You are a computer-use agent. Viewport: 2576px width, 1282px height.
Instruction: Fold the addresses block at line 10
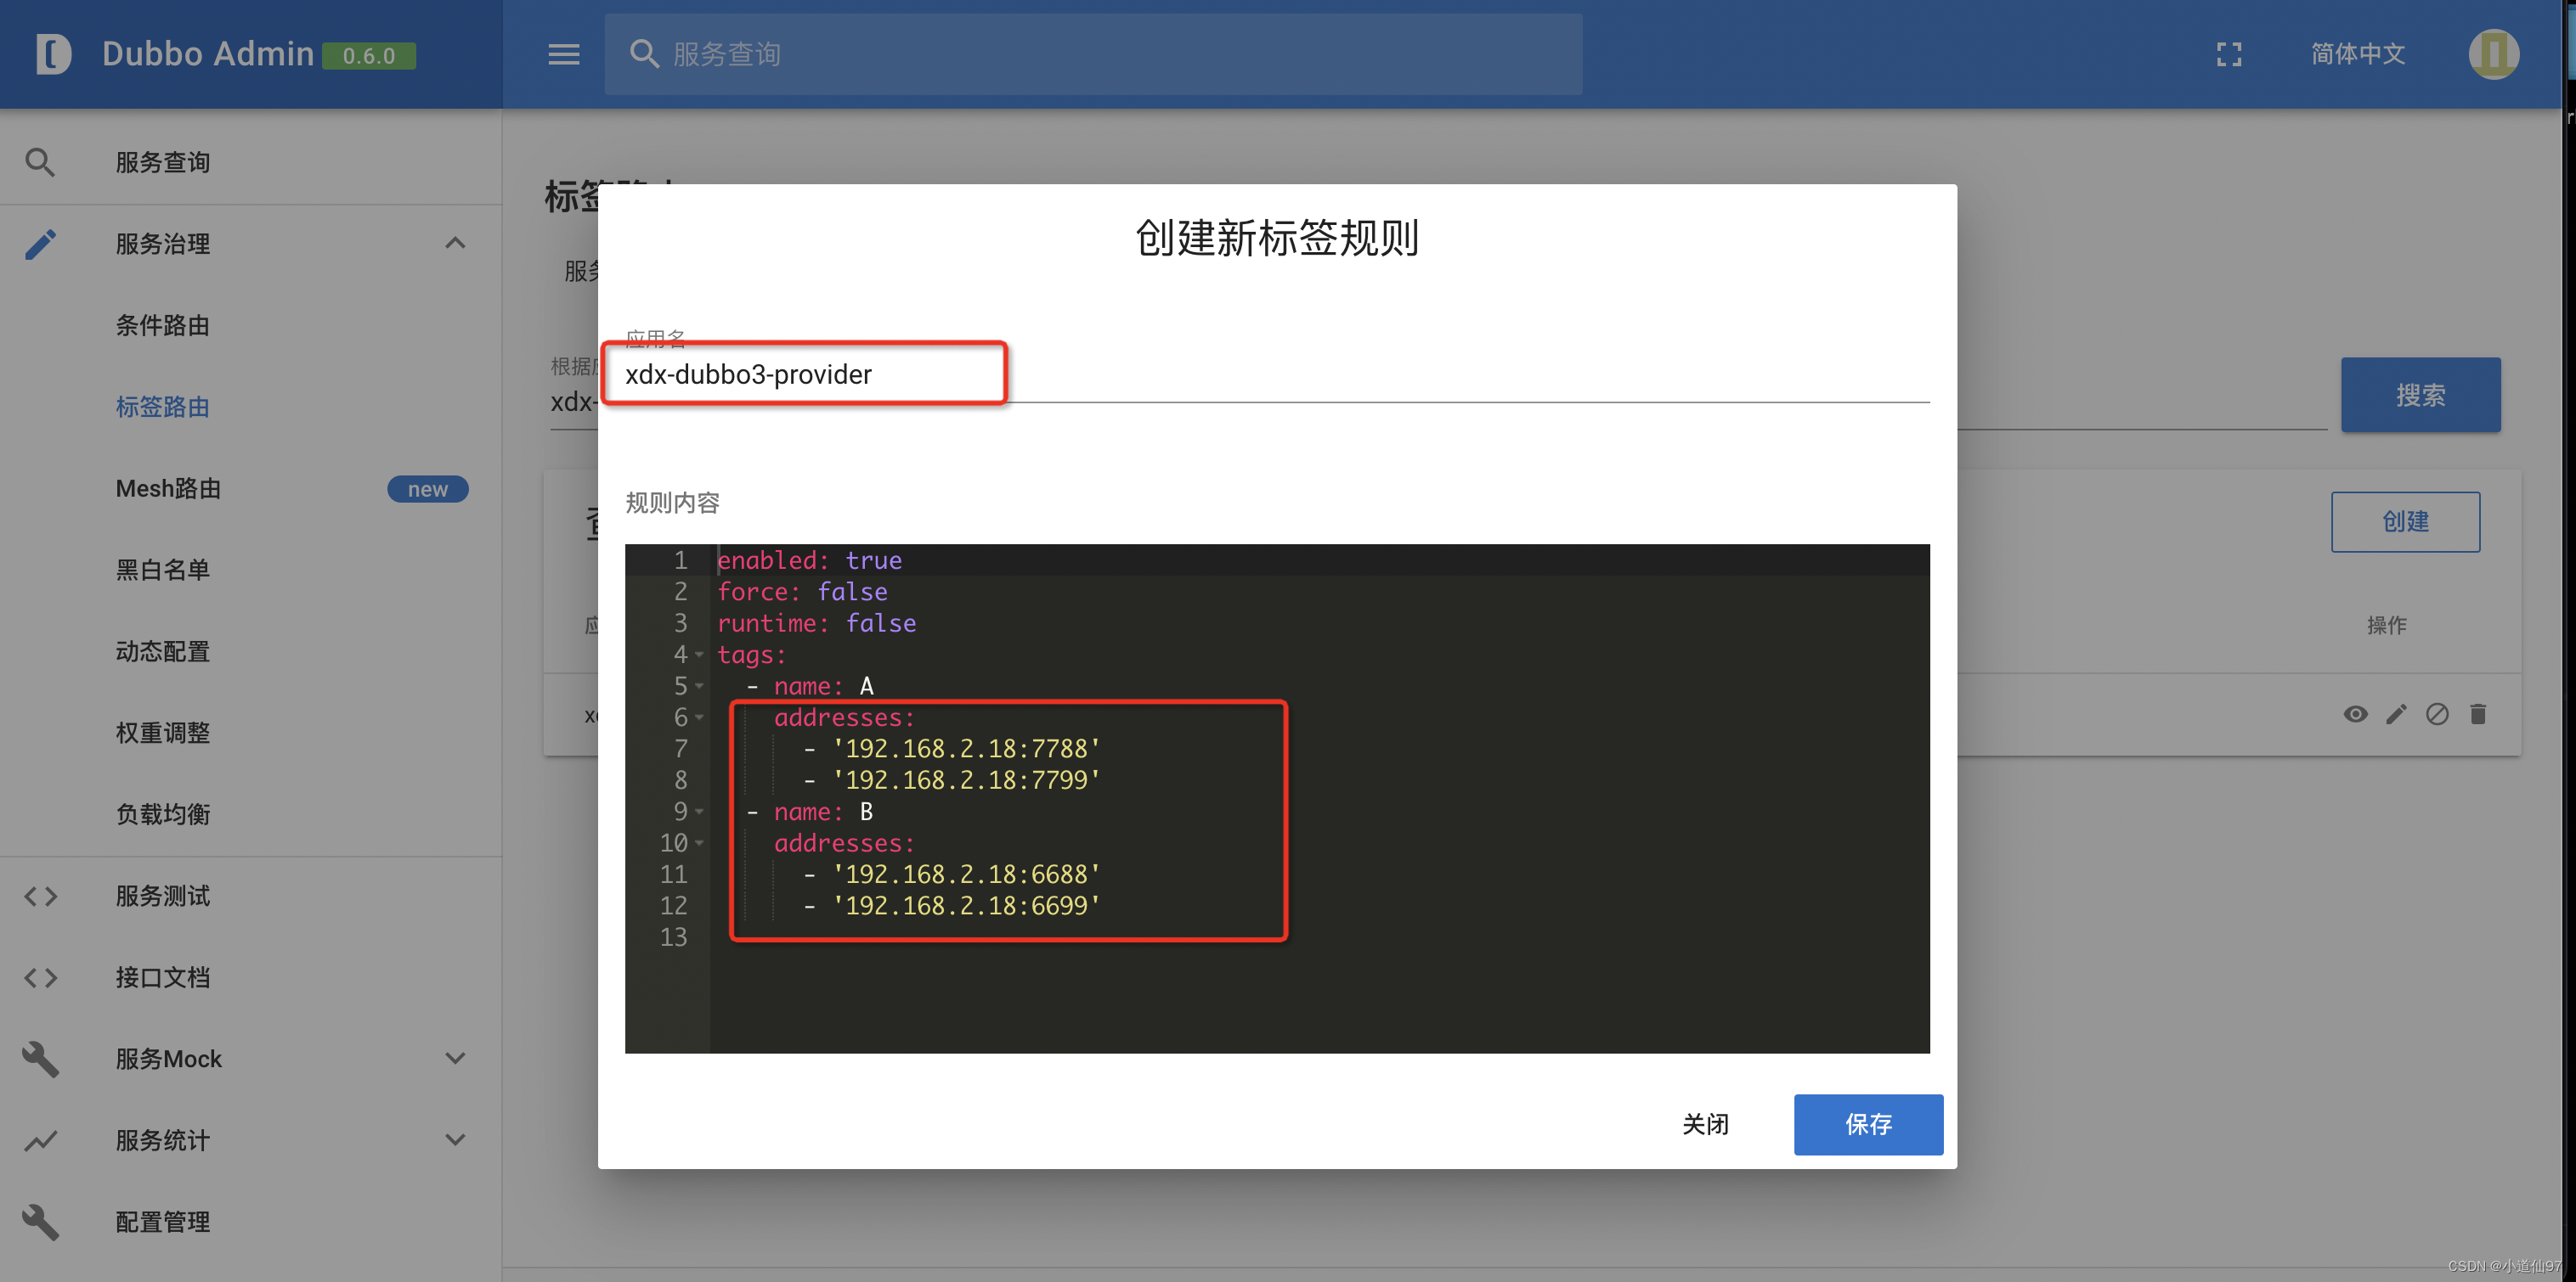pyautogui.click(x=699, y=843)
